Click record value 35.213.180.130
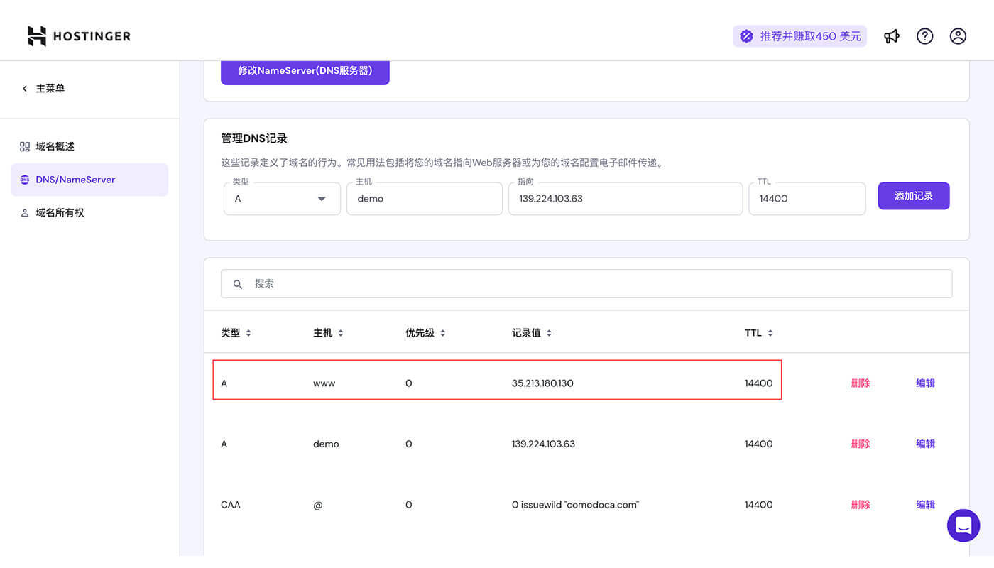This screenshot has width=994, height=568. pyautogui.click(x=542, y=383)
